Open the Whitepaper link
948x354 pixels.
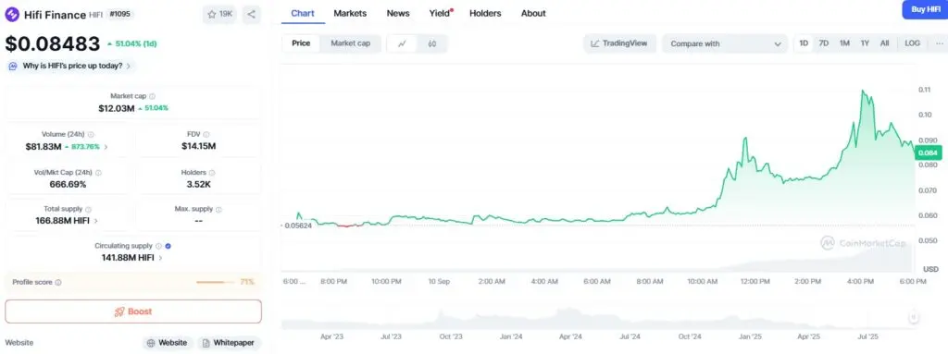coord(230,343)
